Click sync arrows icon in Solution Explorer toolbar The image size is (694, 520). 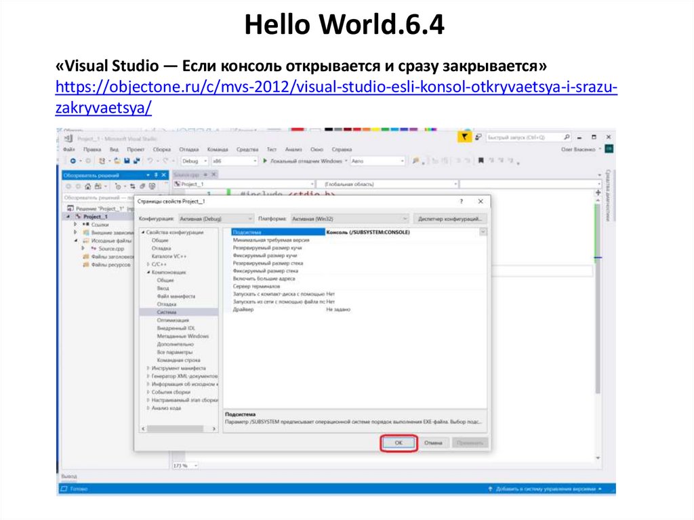(132, 186)
